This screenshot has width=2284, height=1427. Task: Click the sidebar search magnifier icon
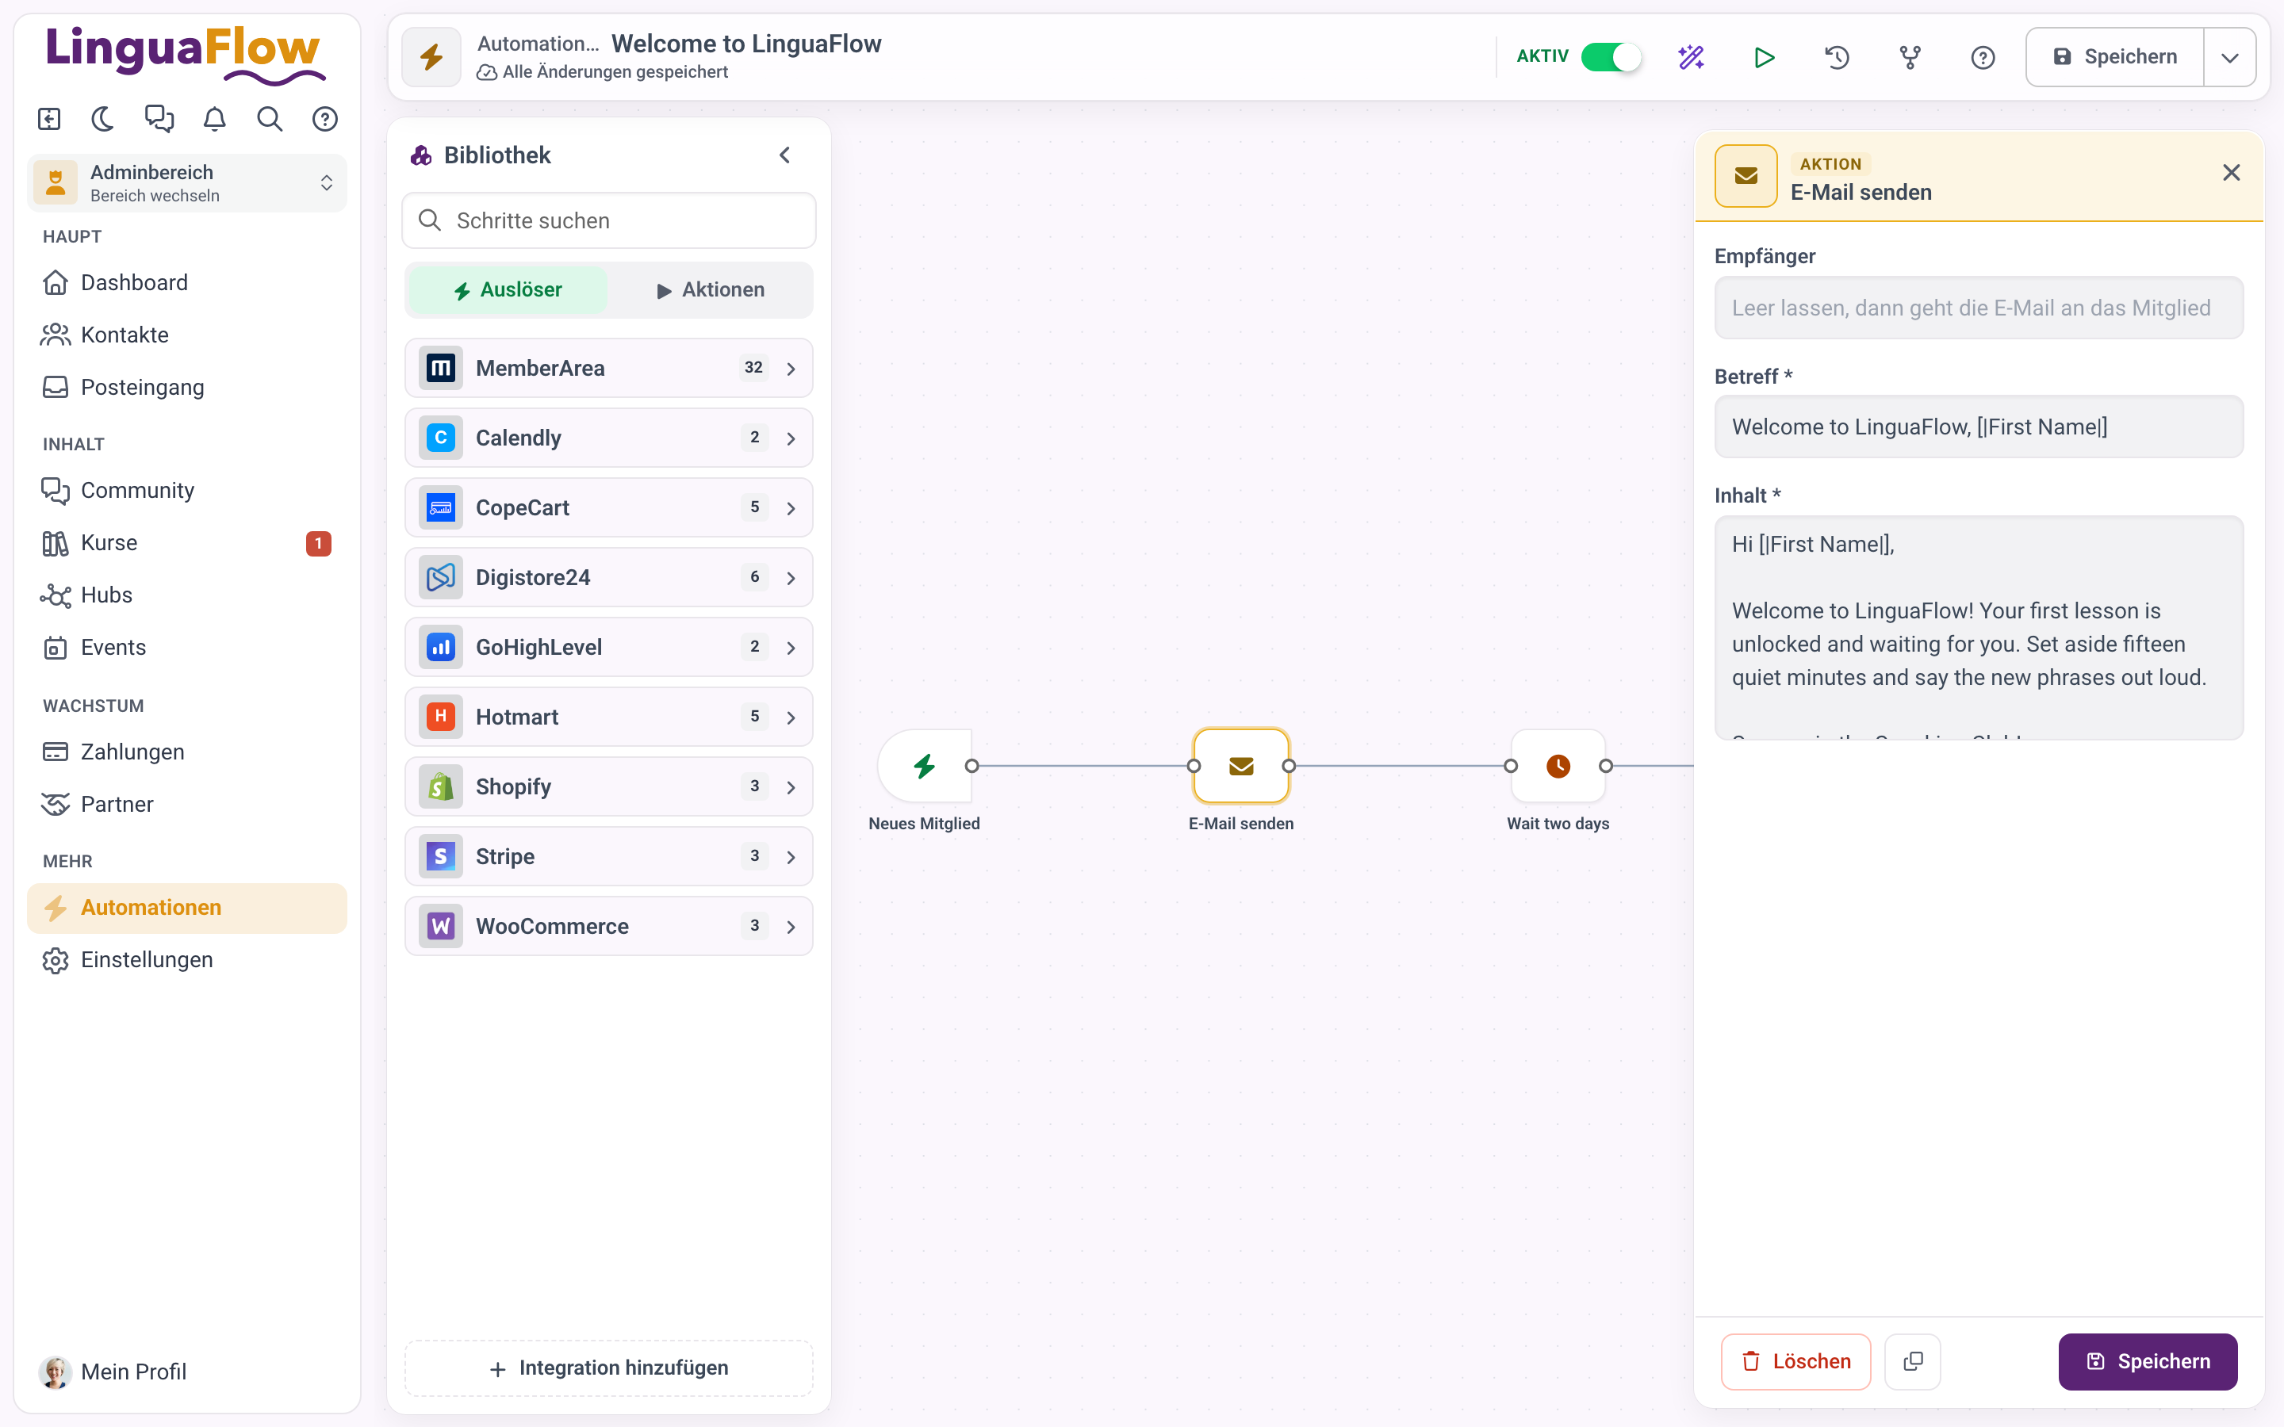click(x=270, y=119)
